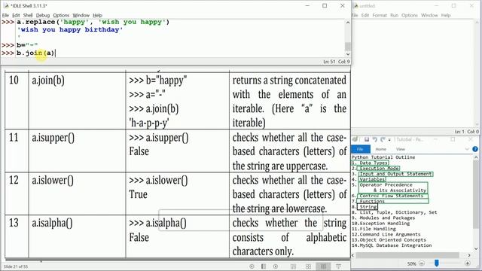482x271 pixels.
Task: Click the 'a.isalpha()' method cell in row 13
Action: (x=52, y=223)
